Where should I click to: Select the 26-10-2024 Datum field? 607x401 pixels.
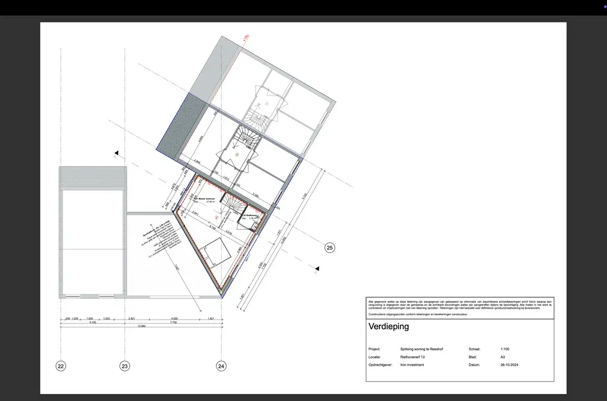(x=509, y=364)
